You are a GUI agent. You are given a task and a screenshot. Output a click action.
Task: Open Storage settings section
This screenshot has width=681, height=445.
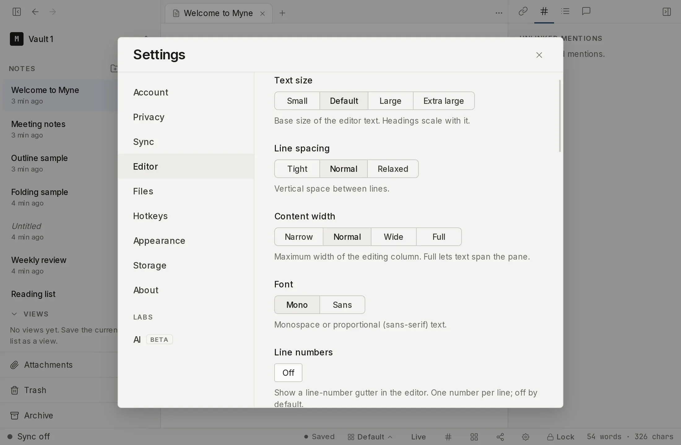[186, 265]
